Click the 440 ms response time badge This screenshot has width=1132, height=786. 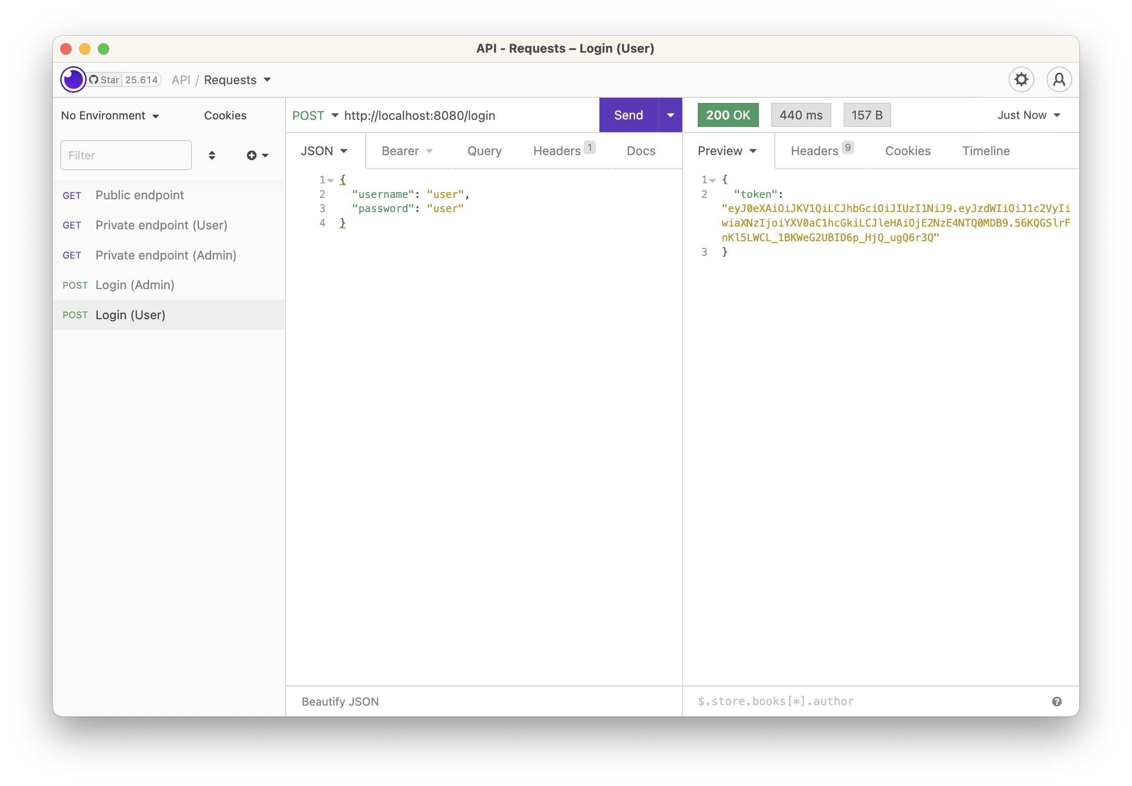click(801, 115)
